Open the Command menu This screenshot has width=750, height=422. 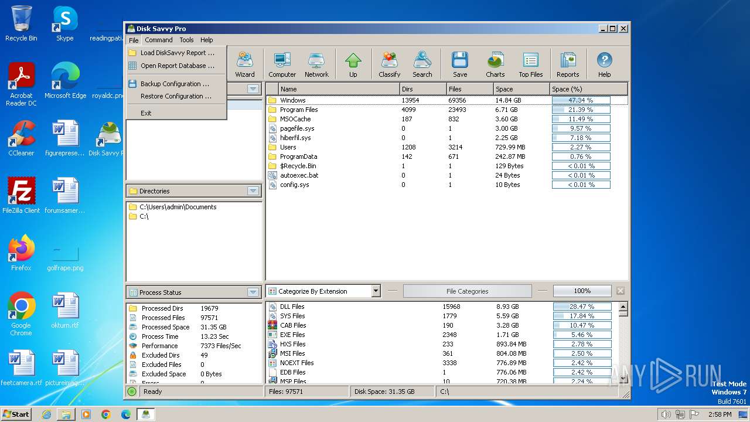click(x=159, y=40)
